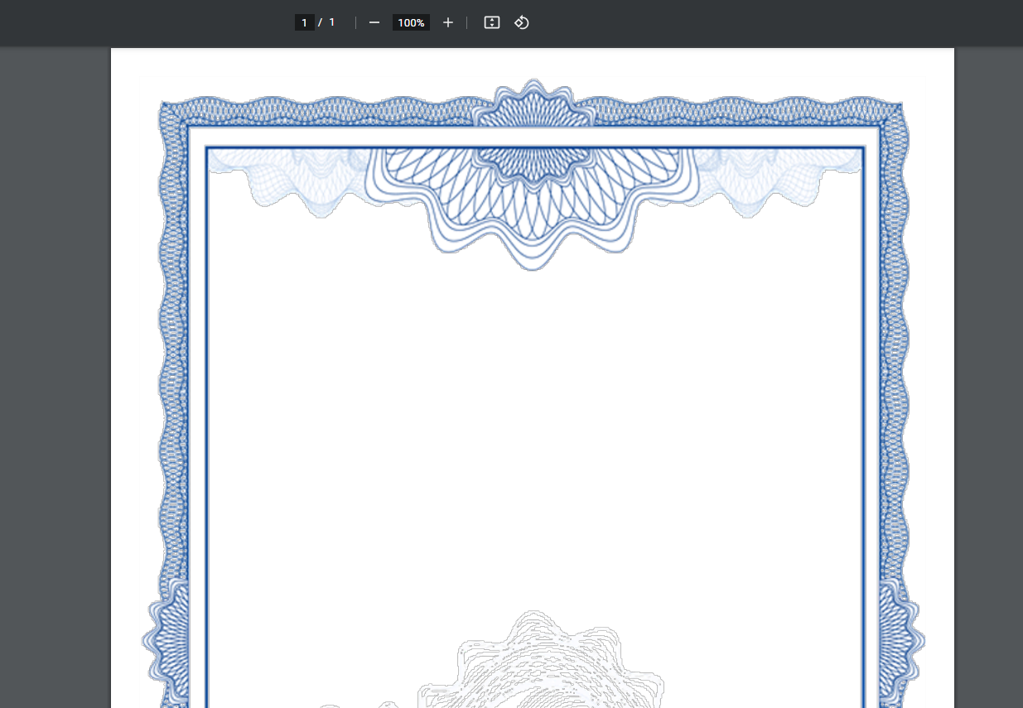
Task: Click the zoom in plus icon
Action: [448, 22]
